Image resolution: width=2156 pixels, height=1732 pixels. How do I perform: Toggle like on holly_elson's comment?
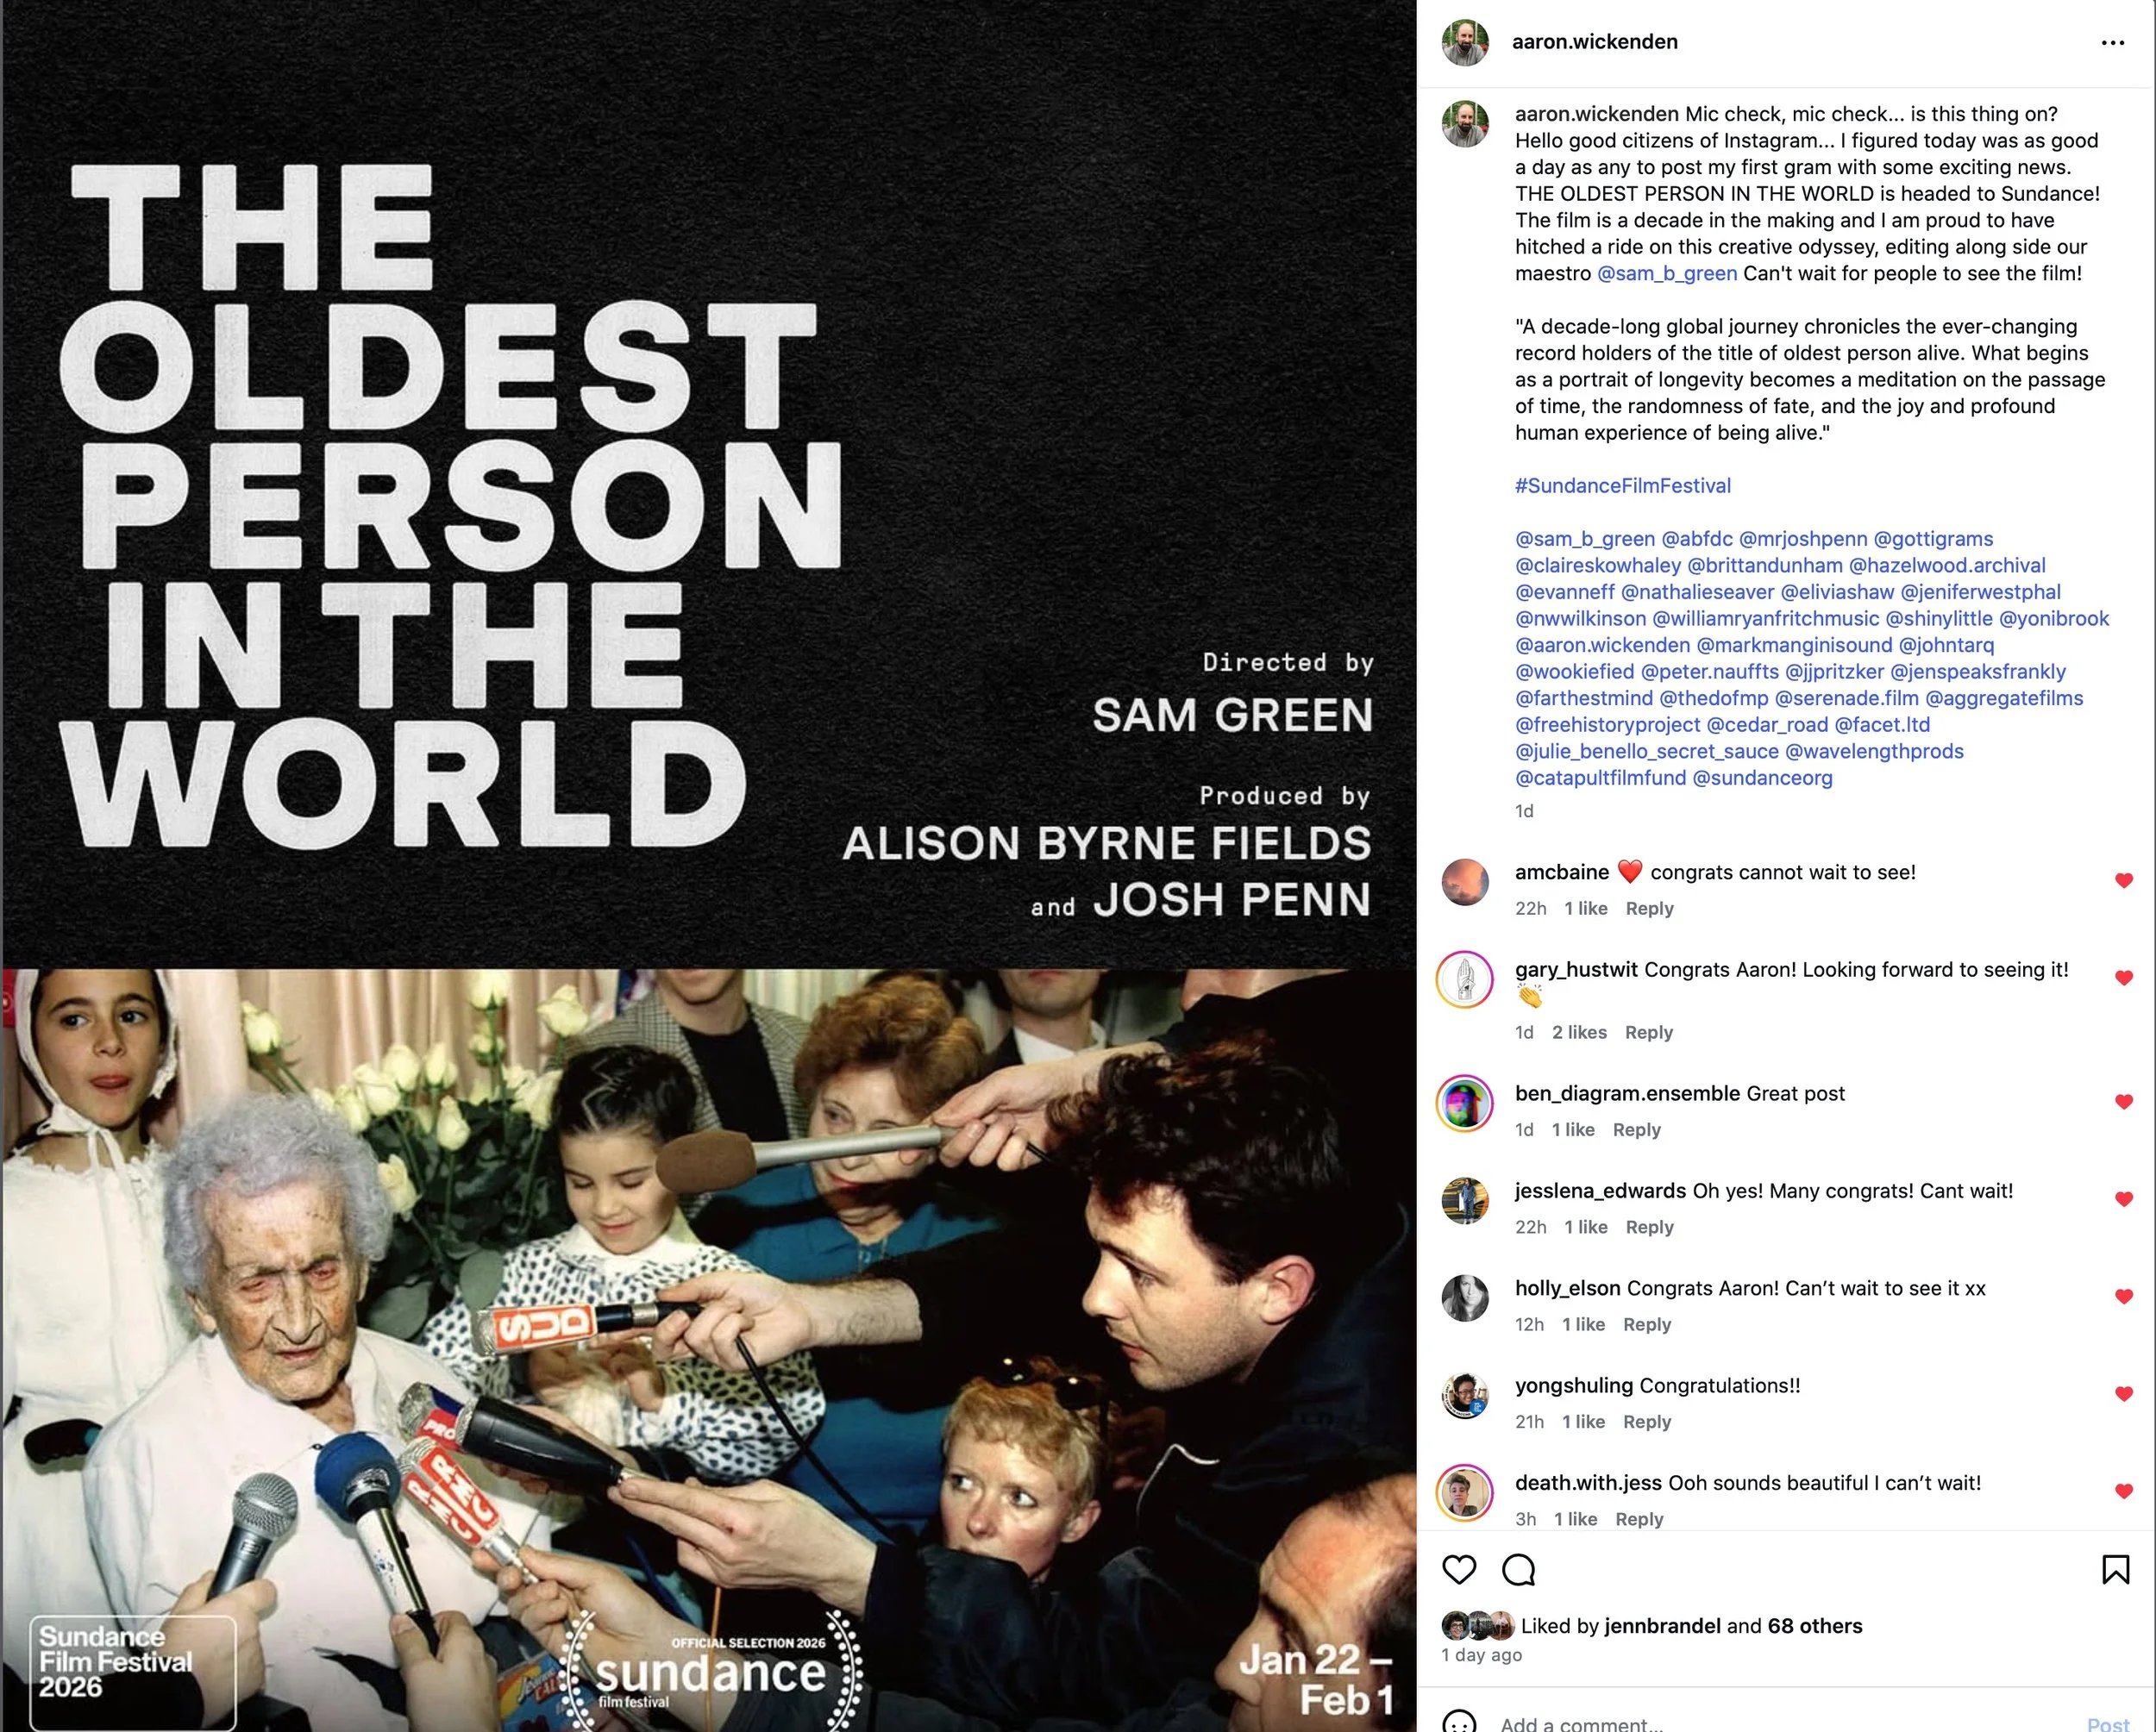[x=2124, y=1297]
